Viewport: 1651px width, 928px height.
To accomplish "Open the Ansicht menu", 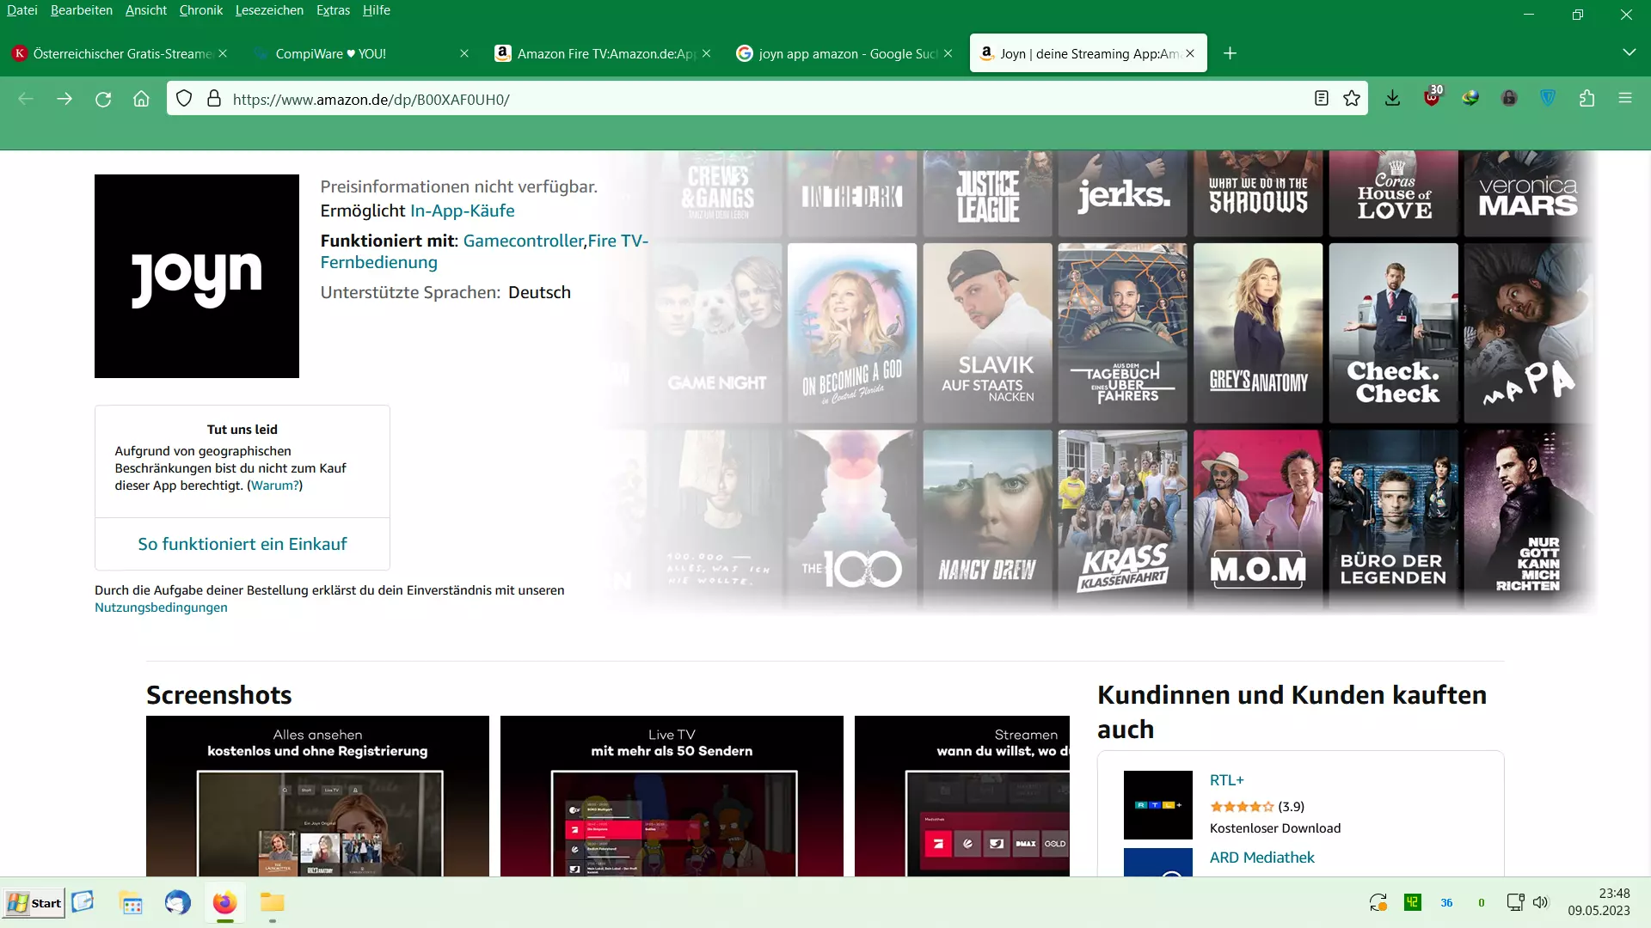I will pos(146,10).
